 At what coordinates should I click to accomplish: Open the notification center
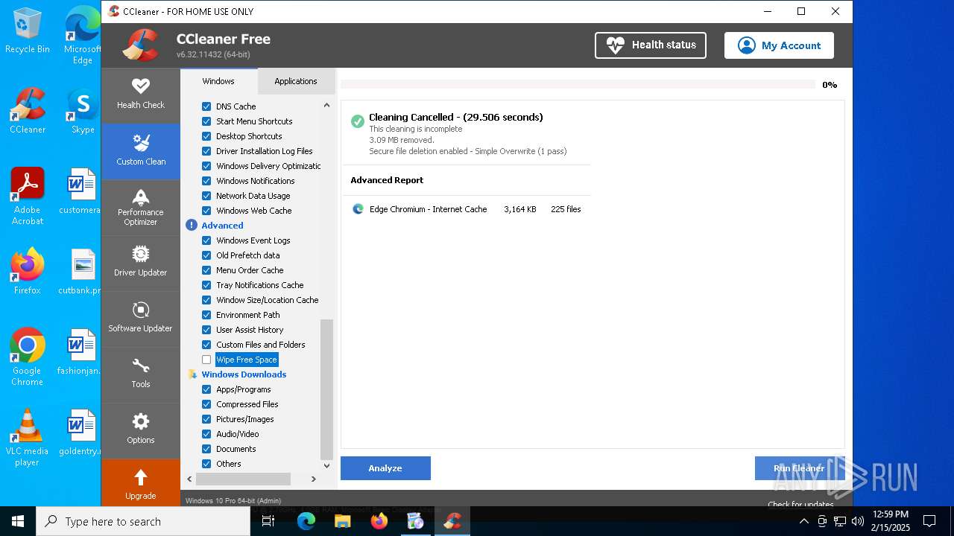tap(929, 521)
